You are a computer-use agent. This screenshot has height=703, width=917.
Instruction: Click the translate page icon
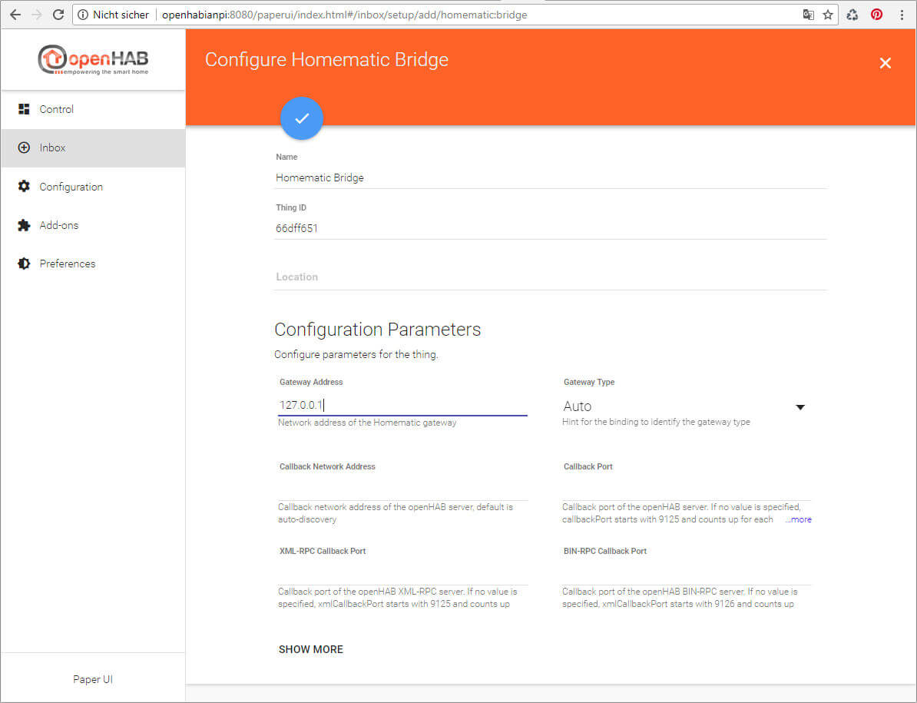point(808,15)
